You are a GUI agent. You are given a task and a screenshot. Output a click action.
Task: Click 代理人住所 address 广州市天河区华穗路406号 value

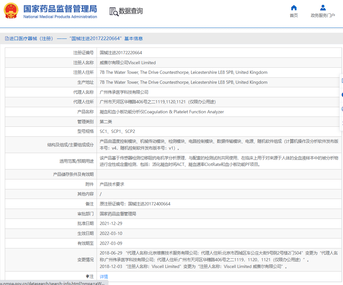[158, 102]
